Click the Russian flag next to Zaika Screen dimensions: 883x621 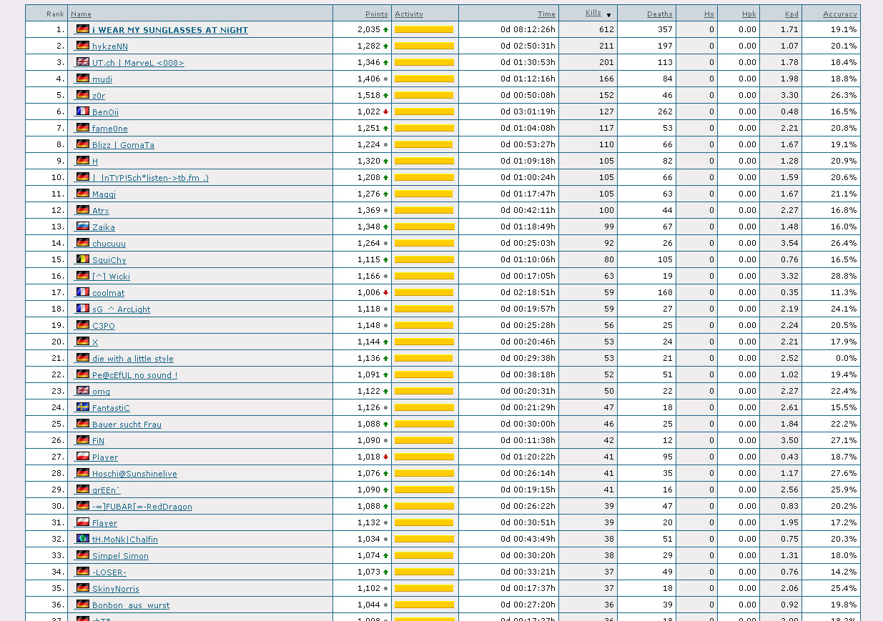[x=83, y=227]
